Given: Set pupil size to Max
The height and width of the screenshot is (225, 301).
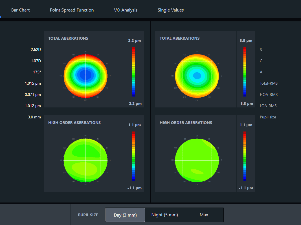Looking at the screenshot, I should [x=204, y=215].
